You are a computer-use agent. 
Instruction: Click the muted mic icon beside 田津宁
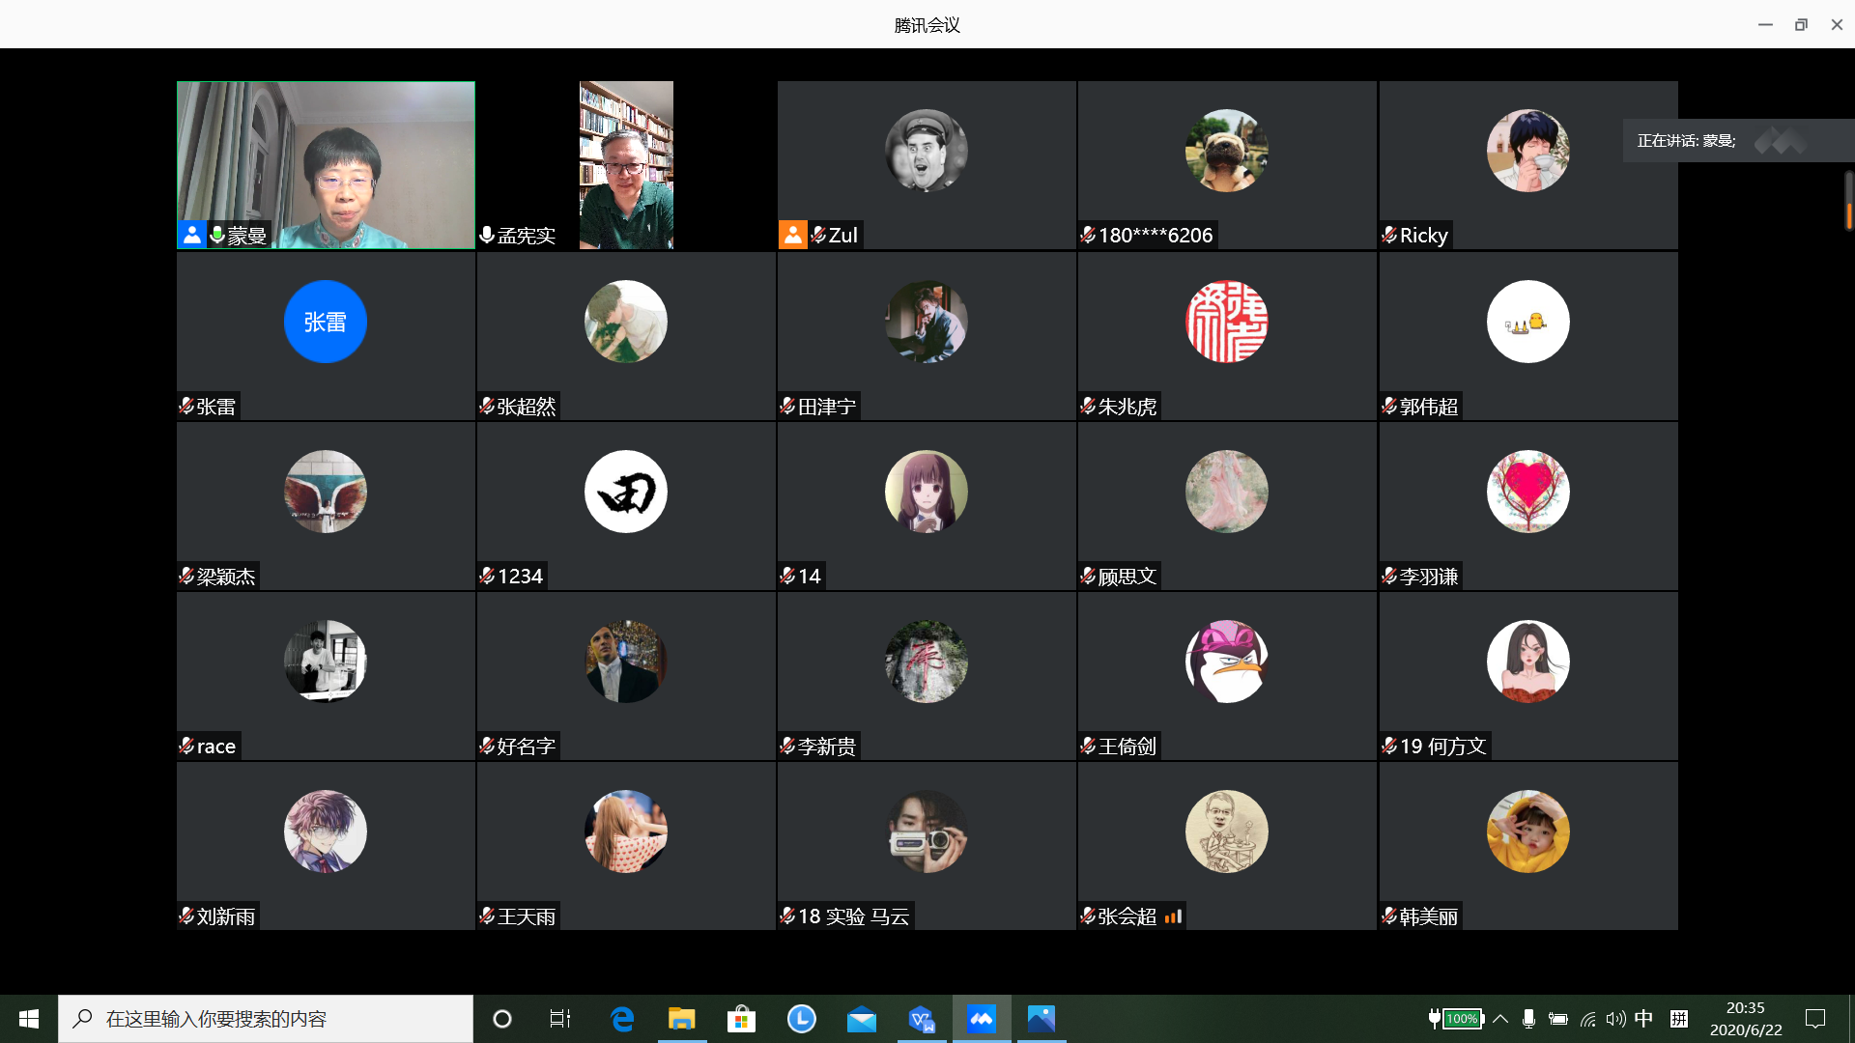tap(787, 407)
